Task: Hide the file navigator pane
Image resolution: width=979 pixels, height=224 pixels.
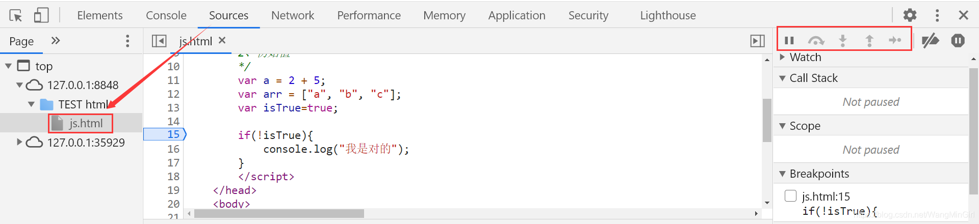Action: click(159, 41)
